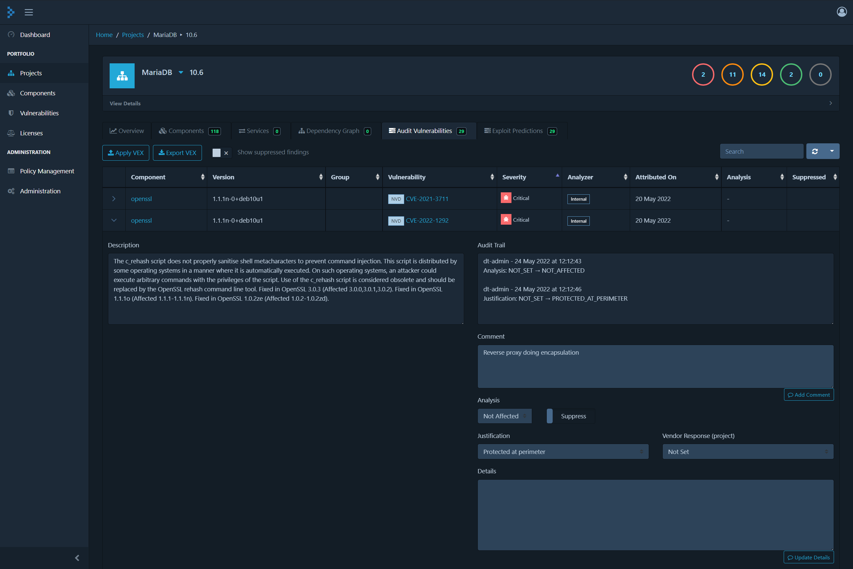Open the Justification dropdown
This screenshot has width=853, height=569.
coord(562,451)
